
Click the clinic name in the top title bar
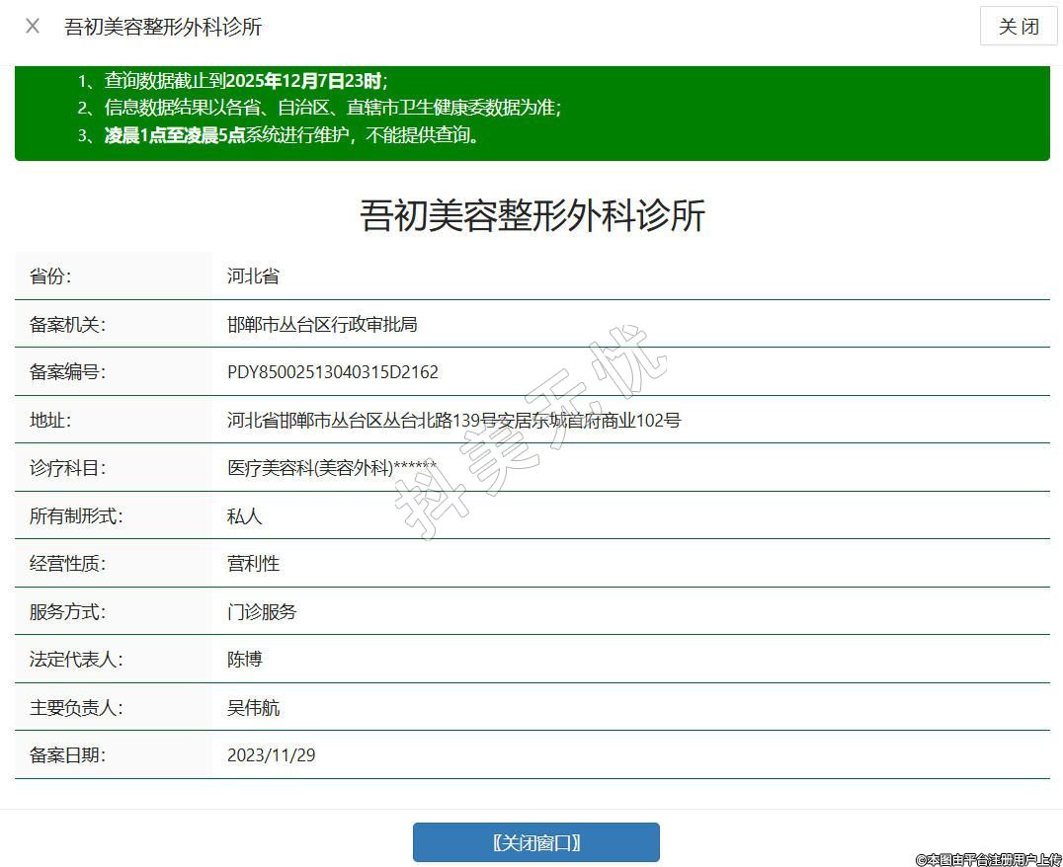click(163, 27)
